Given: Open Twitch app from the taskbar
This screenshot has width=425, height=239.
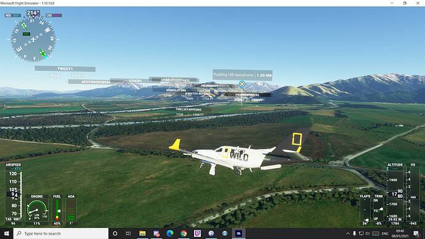Looking at the screenshot, I should click(197, 233).
